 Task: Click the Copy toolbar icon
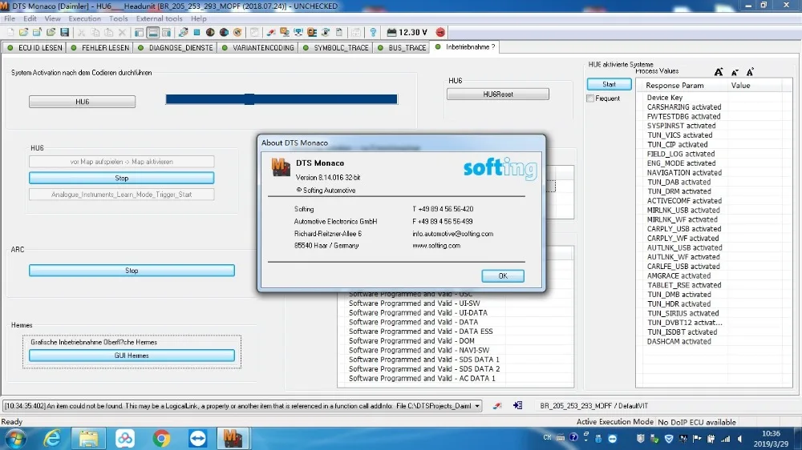pos(95,32)
